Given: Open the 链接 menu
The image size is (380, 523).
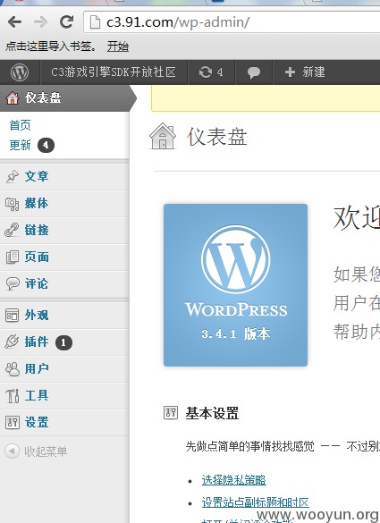Looking at the screenshot, I should point(64,231).
